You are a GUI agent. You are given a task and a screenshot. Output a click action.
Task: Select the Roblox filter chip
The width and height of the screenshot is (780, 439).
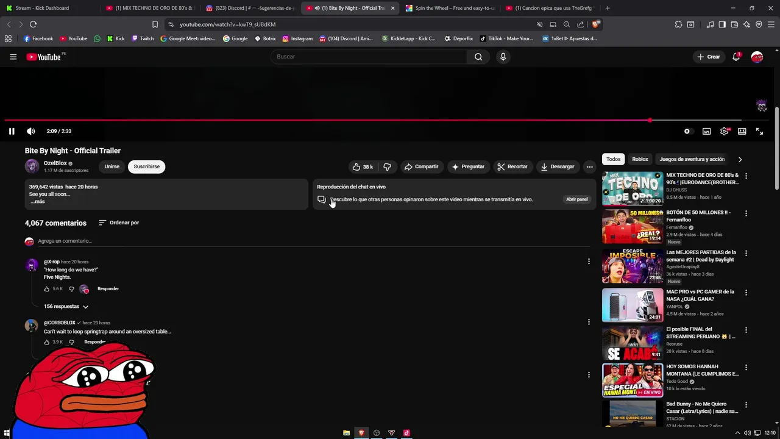pos(640,159)
